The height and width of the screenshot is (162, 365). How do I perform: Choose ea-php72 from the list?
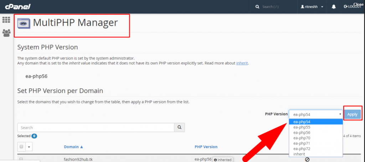click(316, 149)
